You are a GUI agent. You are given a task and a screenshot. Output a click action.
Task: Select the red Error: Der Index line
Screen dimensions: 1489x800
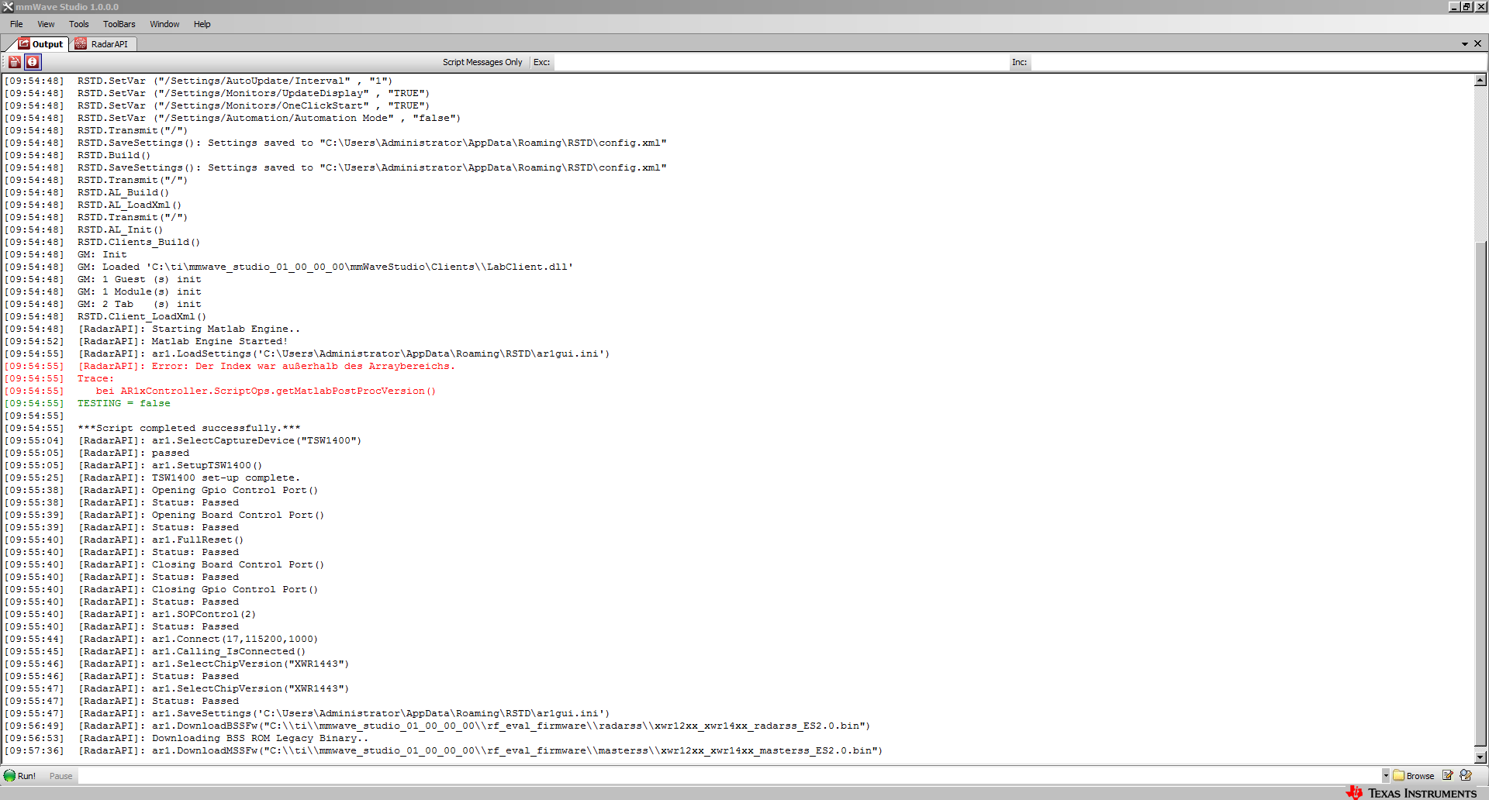click(230, 366)
